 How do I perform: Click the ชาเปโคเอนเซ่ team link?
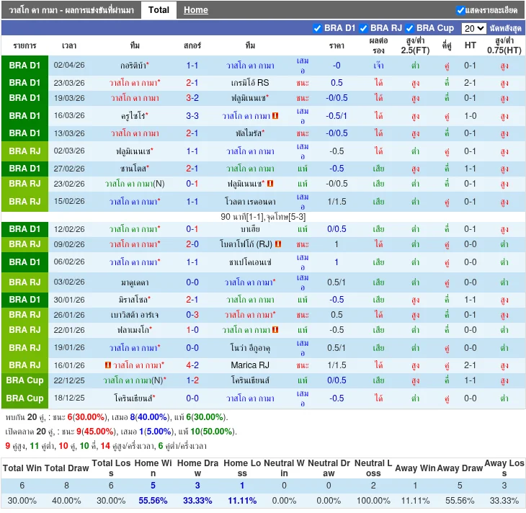250,262
